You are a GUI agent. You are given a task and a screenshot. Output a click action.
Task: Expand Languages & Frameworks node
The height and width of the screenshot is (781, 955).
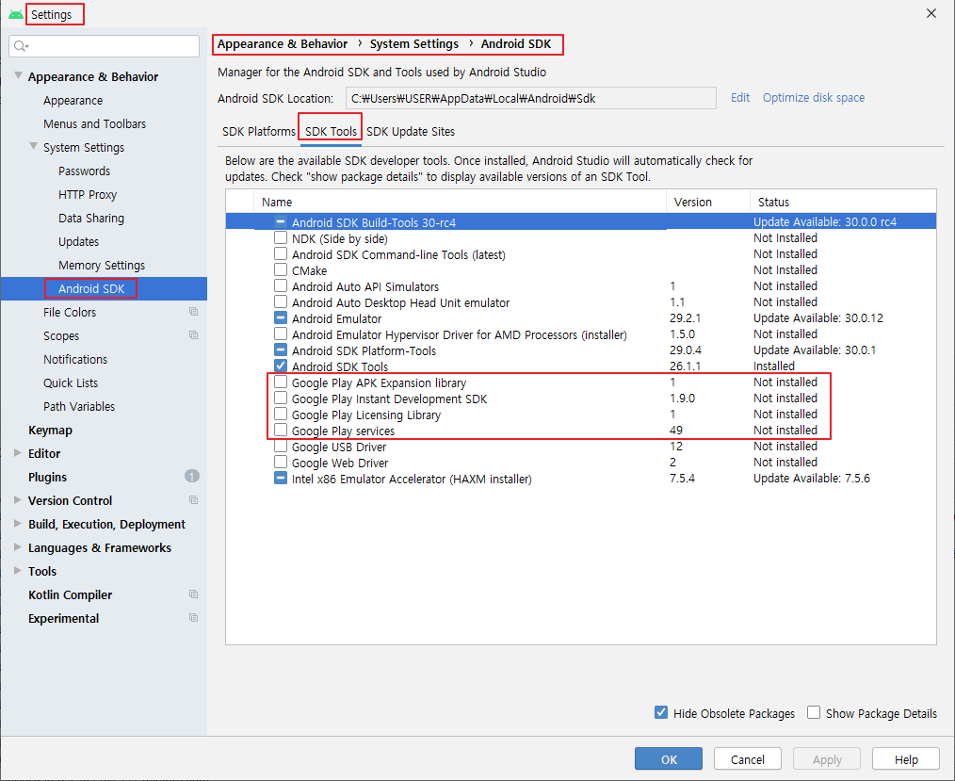18,547
